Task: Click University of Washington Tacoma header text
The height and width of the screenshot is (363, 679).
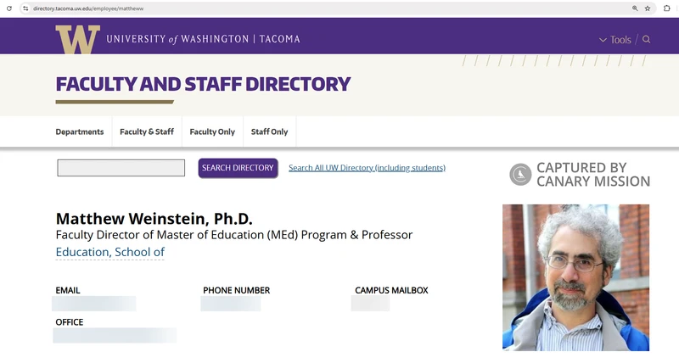Action: (x=203, y=39)
